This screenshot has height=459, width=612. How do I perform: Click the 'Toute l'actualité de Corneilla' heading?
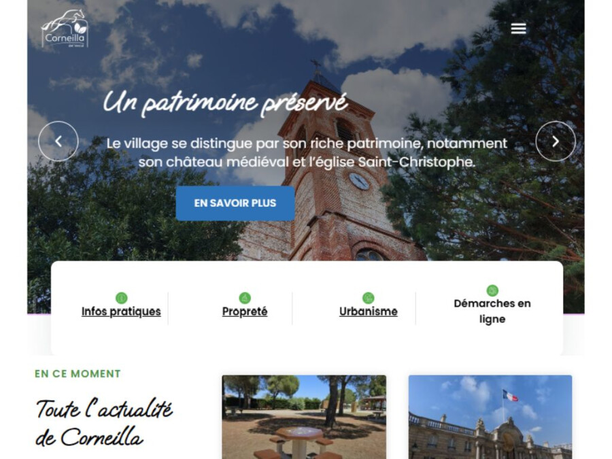point(104,423)
